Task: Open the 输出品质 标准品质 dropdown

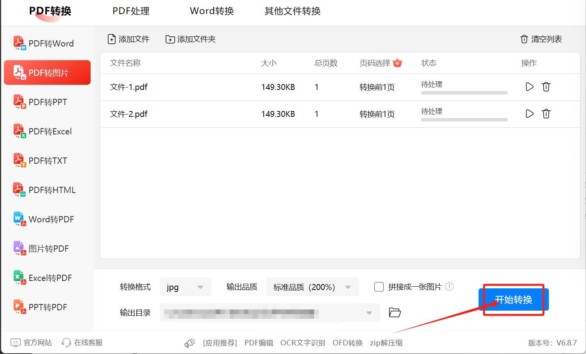Action: click(x=313, y=287)
